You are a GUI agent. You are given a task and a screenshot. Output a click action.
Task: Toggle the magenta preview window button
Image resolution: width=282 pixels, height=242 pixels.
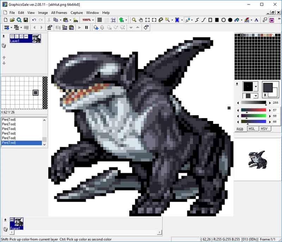271,20
